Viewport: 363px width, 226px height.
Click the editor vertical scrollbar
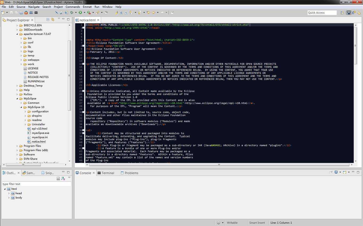tap(355, 46)
